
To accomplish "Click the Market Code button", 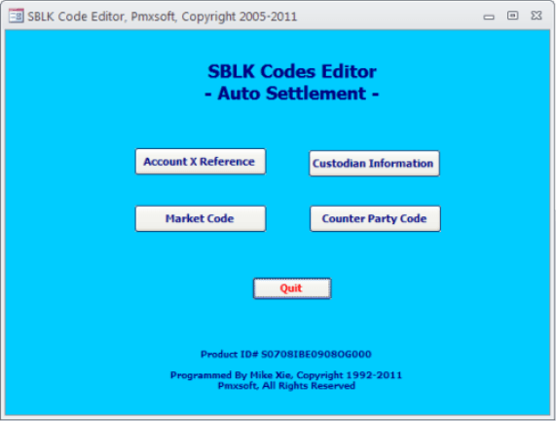I will 201,218.
